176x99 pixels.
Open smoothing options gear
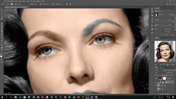tap(67, 4)
